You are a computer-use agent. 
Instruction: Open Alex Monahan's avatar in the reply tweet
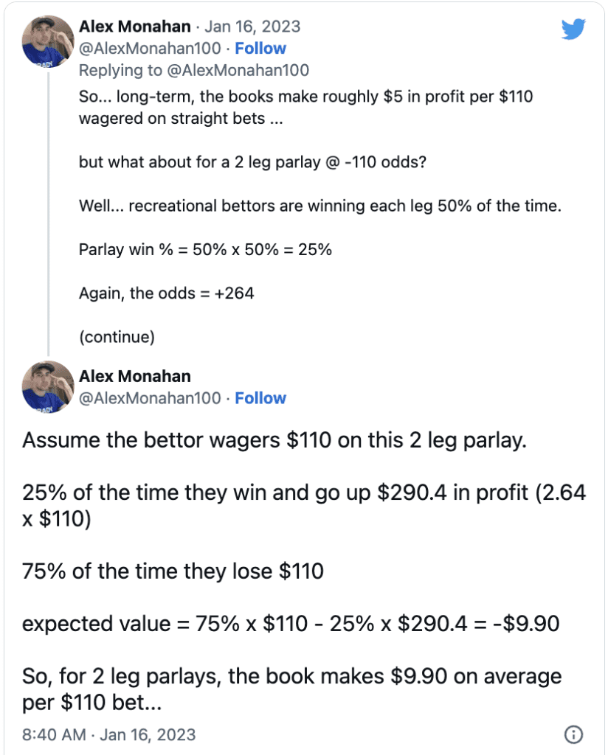pyautogui.click(x=48, y=41)
